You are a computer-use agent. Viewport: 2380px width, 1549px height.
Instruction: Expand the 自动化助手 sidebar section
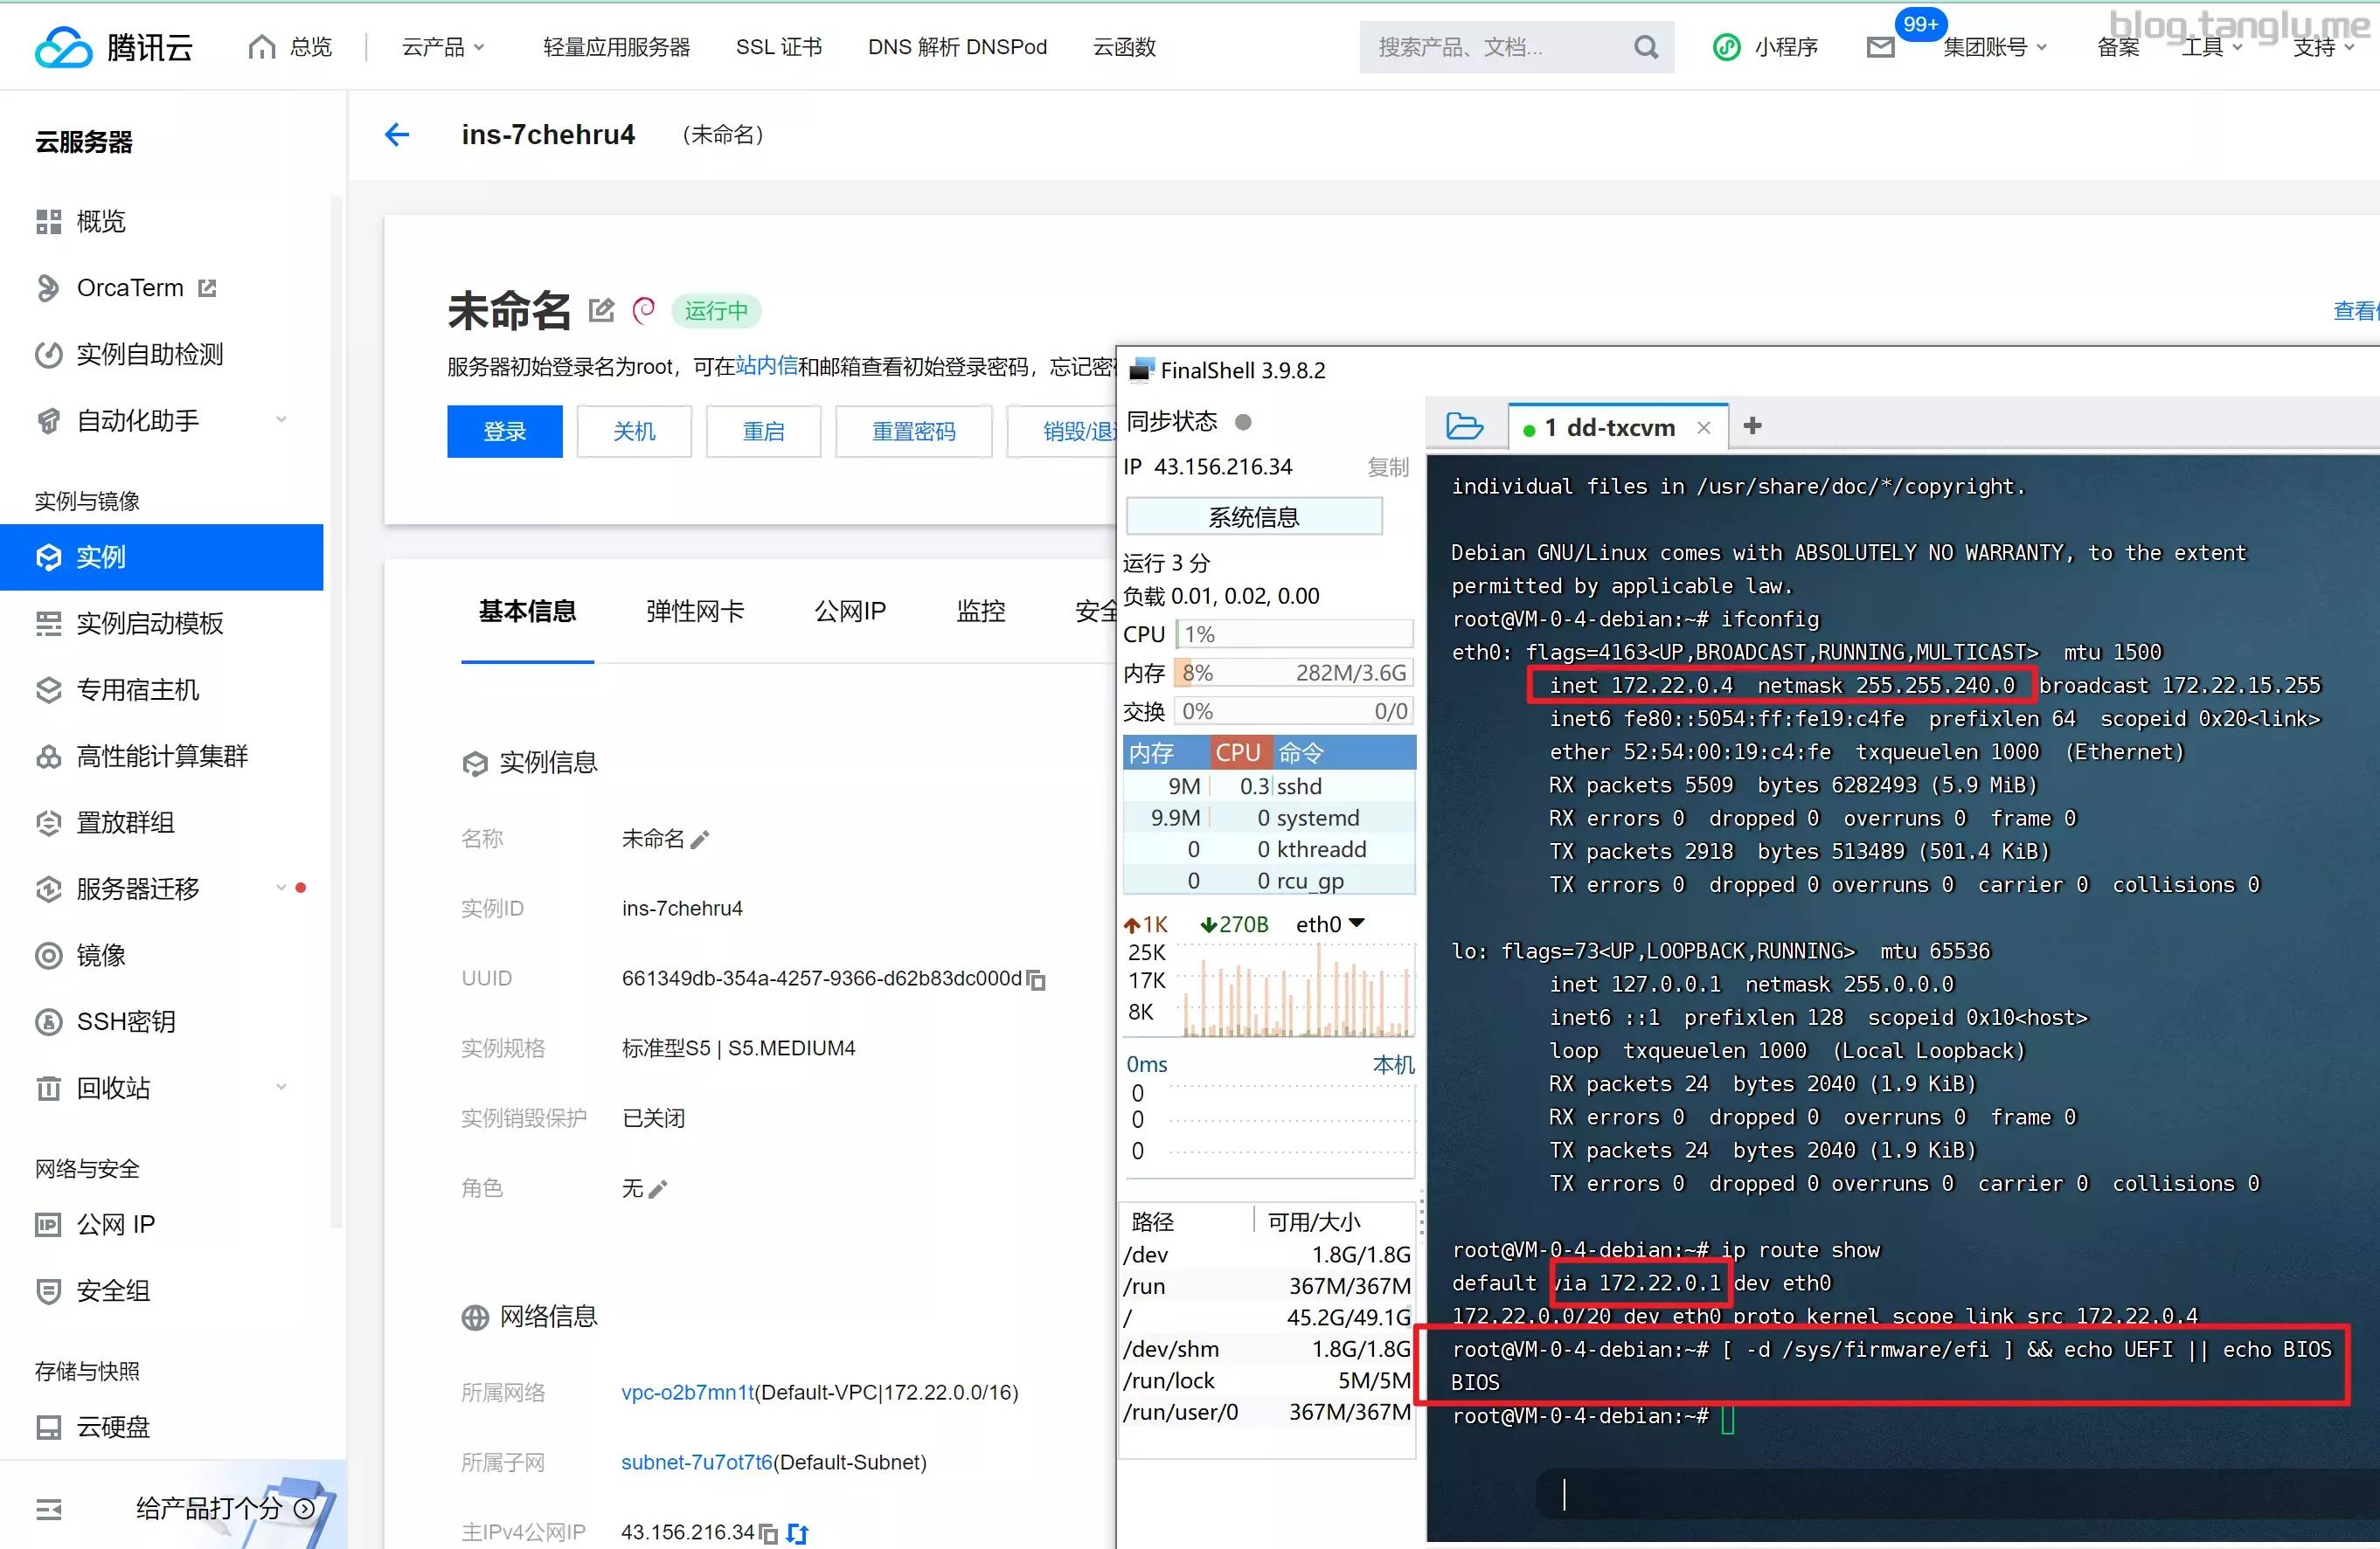[282, 419]
